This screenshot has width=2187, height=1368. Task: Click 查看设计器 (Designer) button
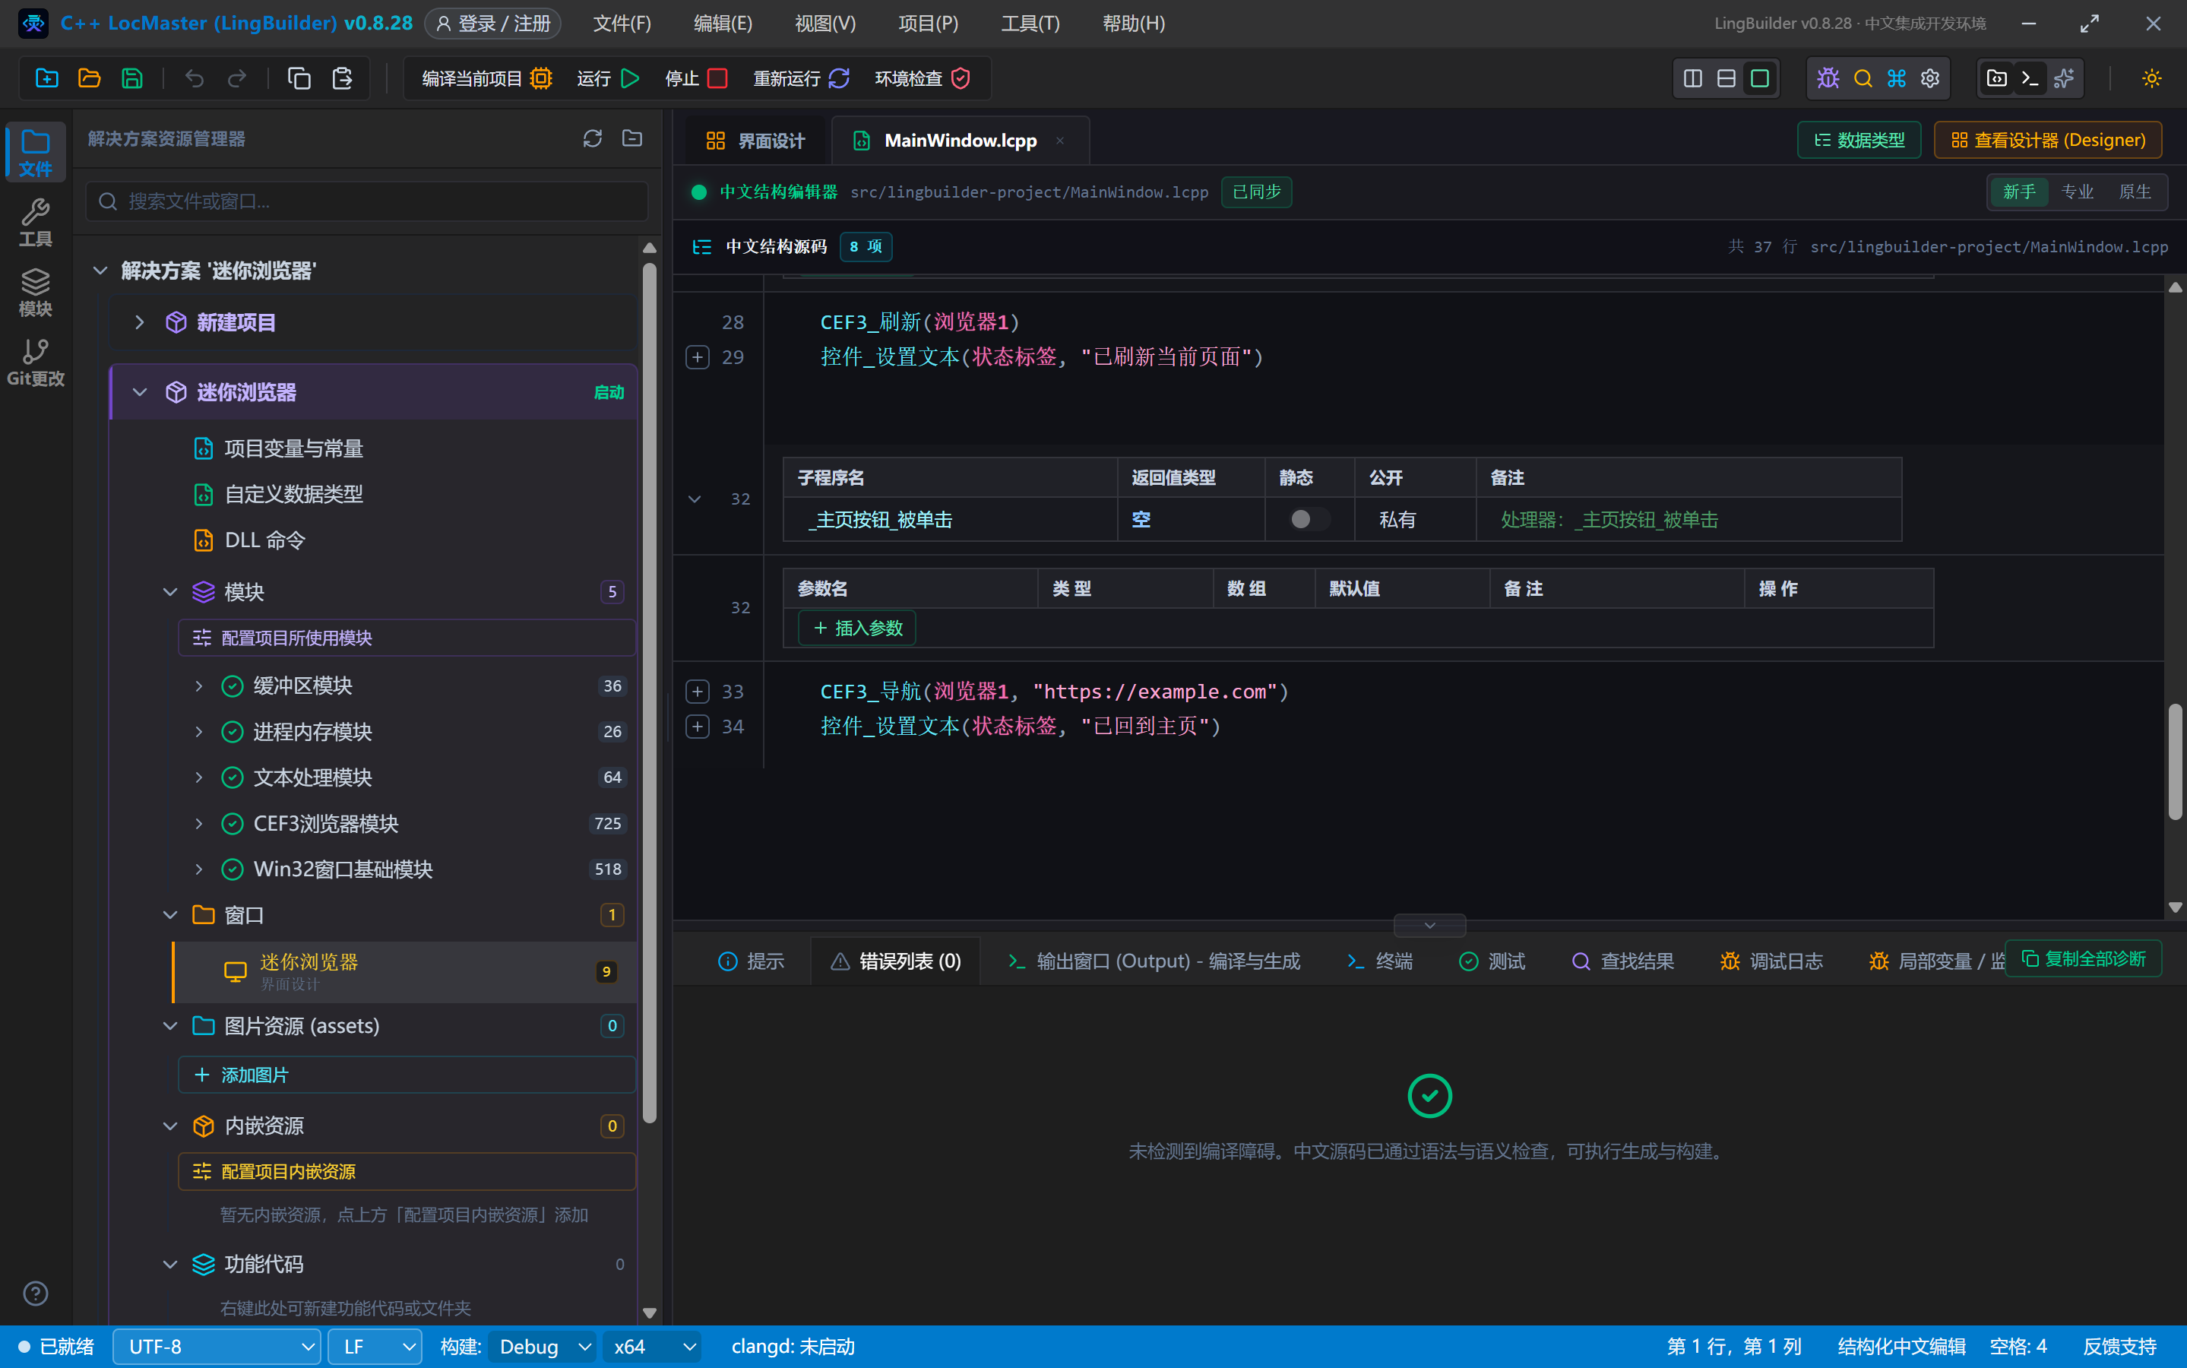[2048, 141]
